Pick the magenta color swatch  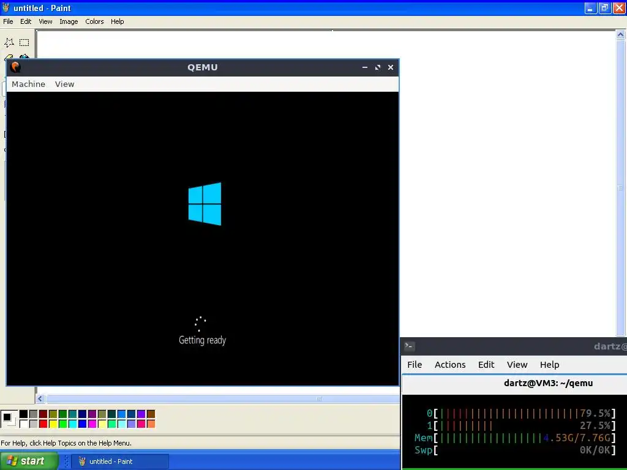pos(92,423)
